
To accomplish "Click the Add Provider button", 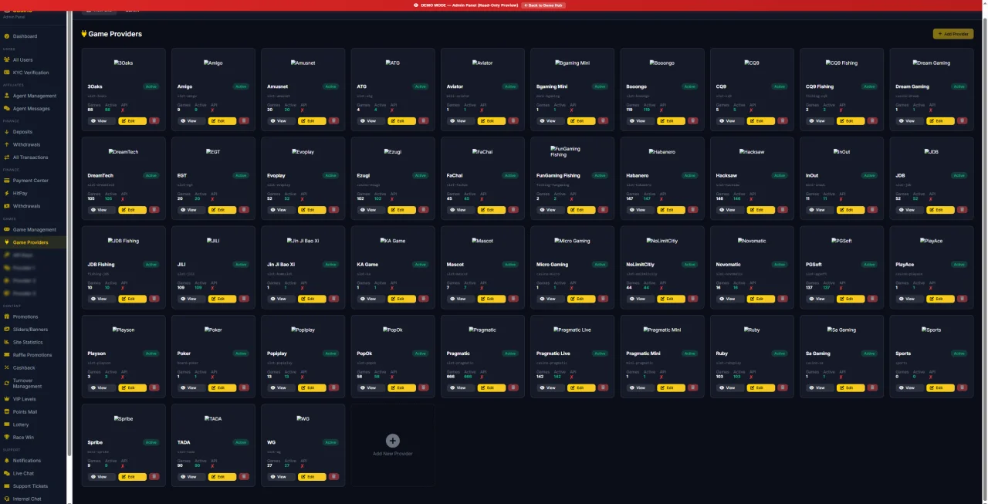I will tap(953, 34).
